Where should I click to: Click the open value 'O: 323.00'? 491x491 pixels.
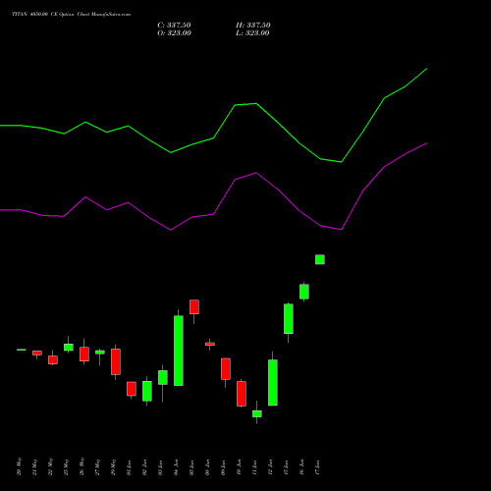tap(174, 33)
